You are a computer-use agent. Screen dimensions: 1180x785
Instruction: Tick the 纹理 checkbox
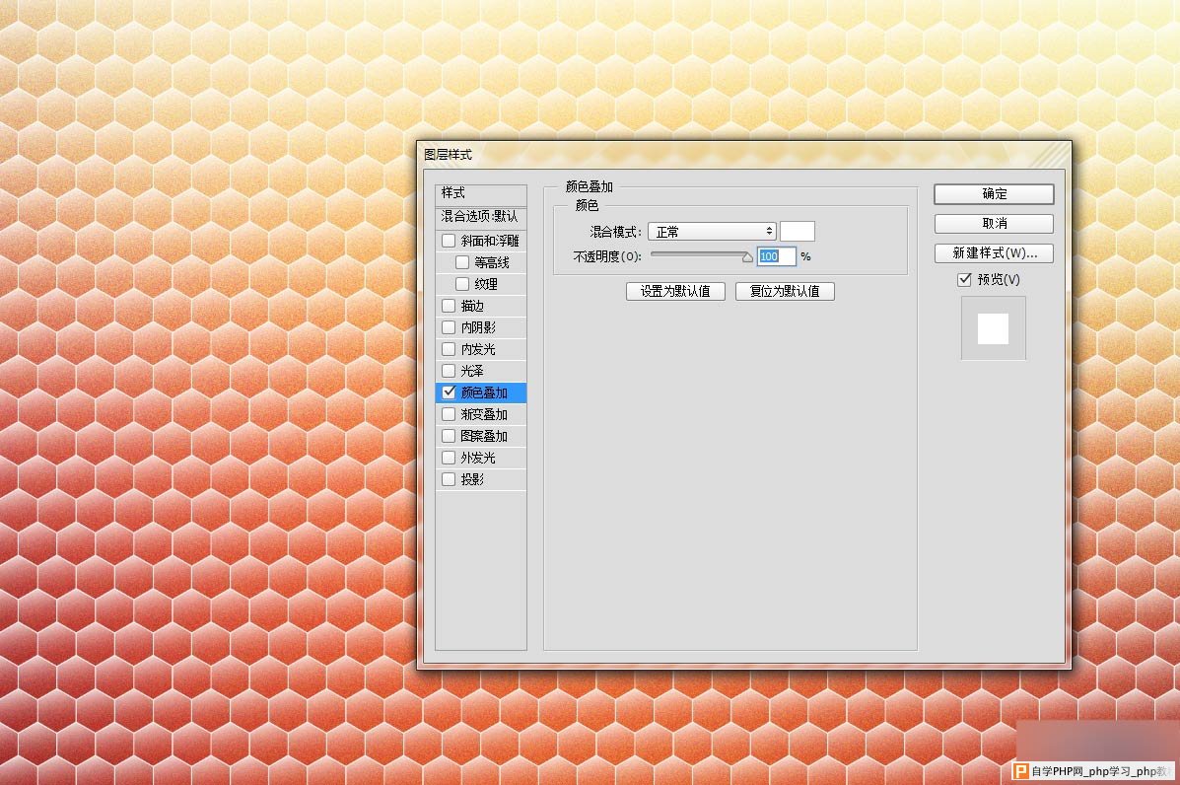[462, 284]
